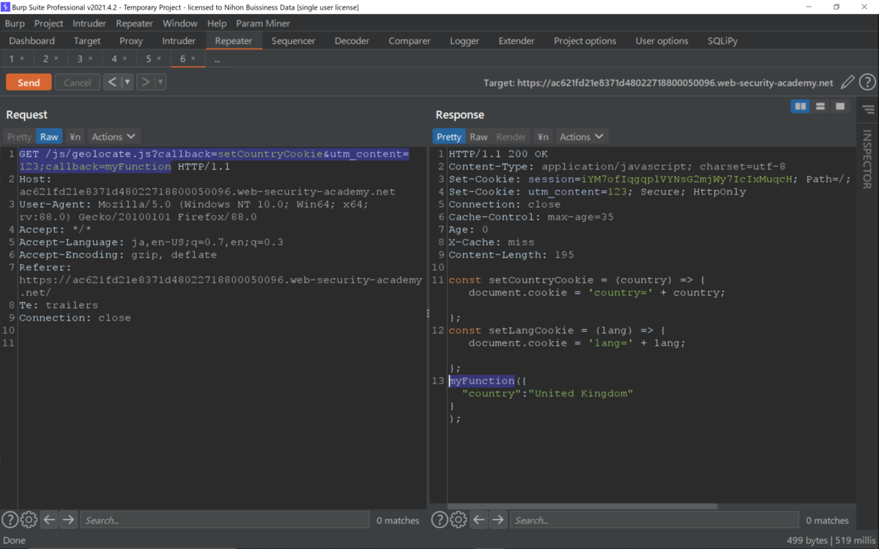Select the Response Render view
Viewport: 879px width, 549px height.
(511, 137)
